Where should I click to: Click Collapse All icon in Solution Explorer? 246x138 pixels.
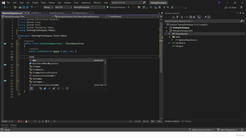point(191,17)
